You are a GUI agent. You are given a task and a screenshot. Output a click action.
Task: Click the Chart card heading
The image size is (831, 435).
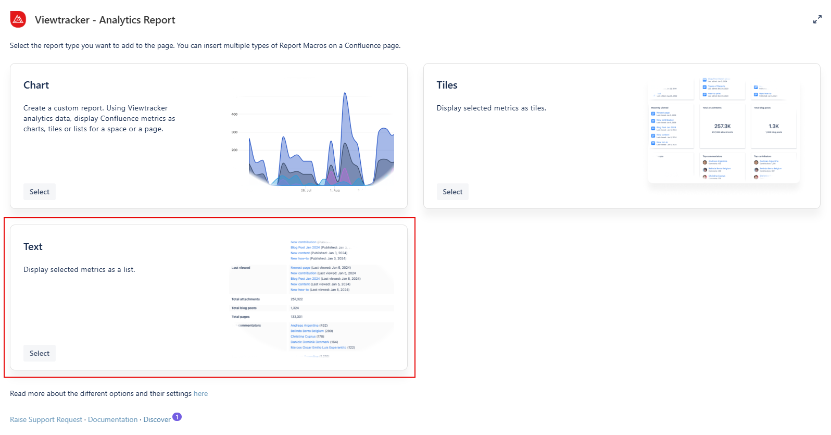click(x=36, y=85)
